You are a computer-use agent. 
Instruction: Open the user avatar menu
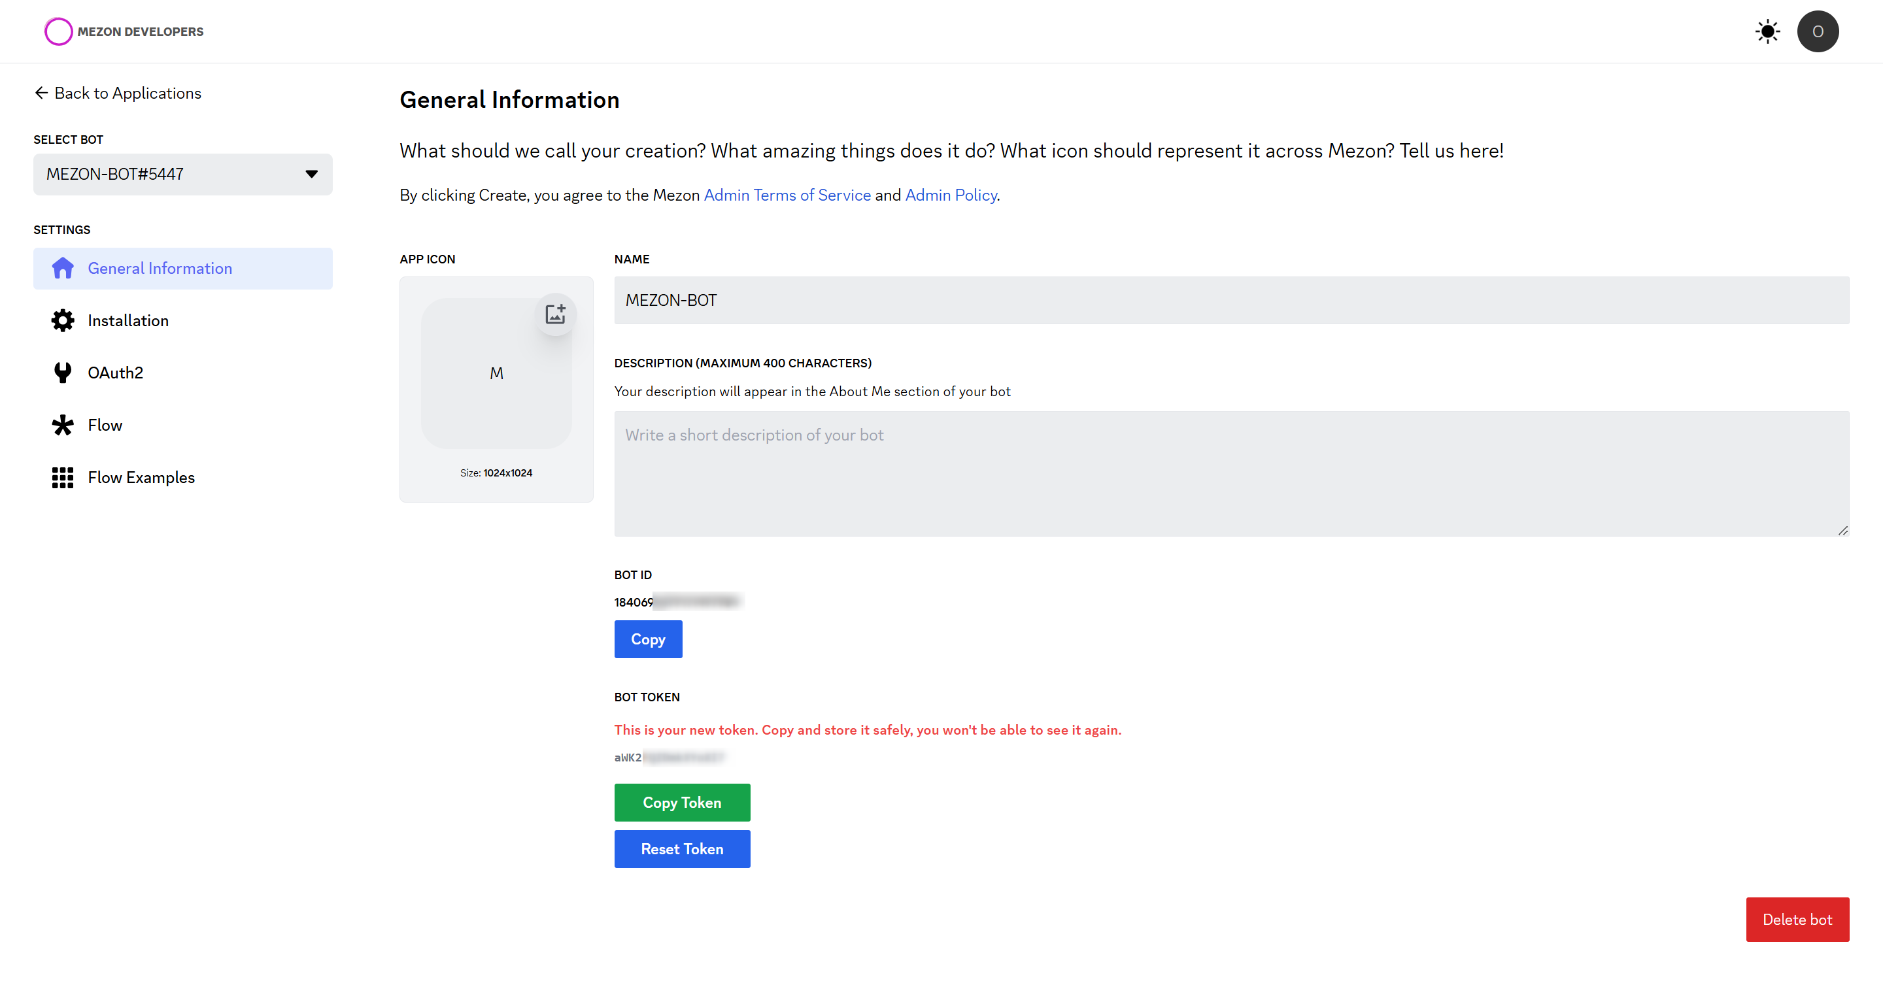(x=1817, y=31)
